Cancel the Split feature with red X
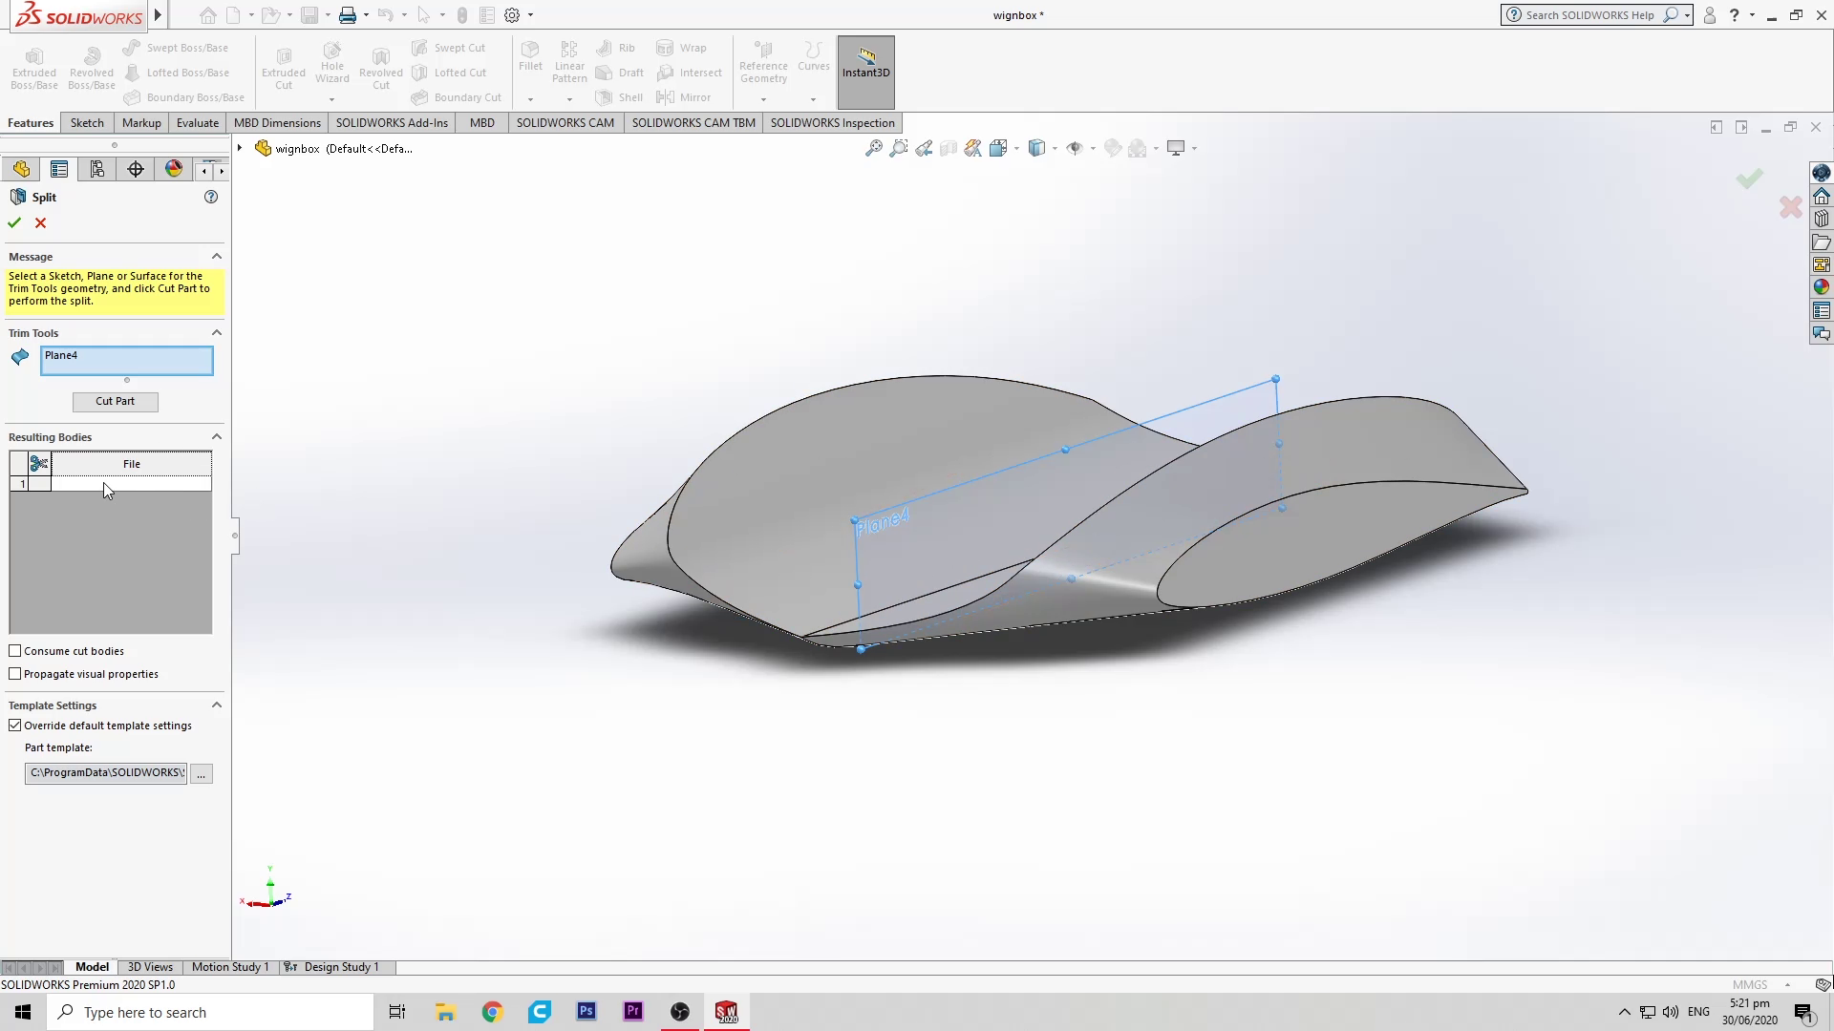Viewport: 1834px width, 1031px height. [x=40, y=222]
